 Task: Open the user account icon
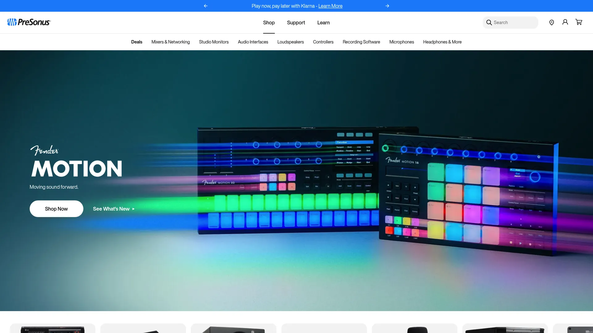565,22
